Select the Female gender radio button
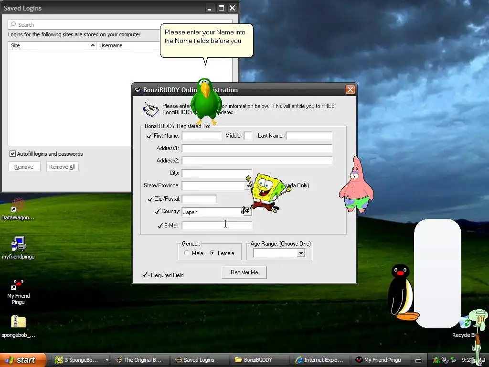This screenshot has width=489, height=367. pyautogui.click(x=213, y=253)
